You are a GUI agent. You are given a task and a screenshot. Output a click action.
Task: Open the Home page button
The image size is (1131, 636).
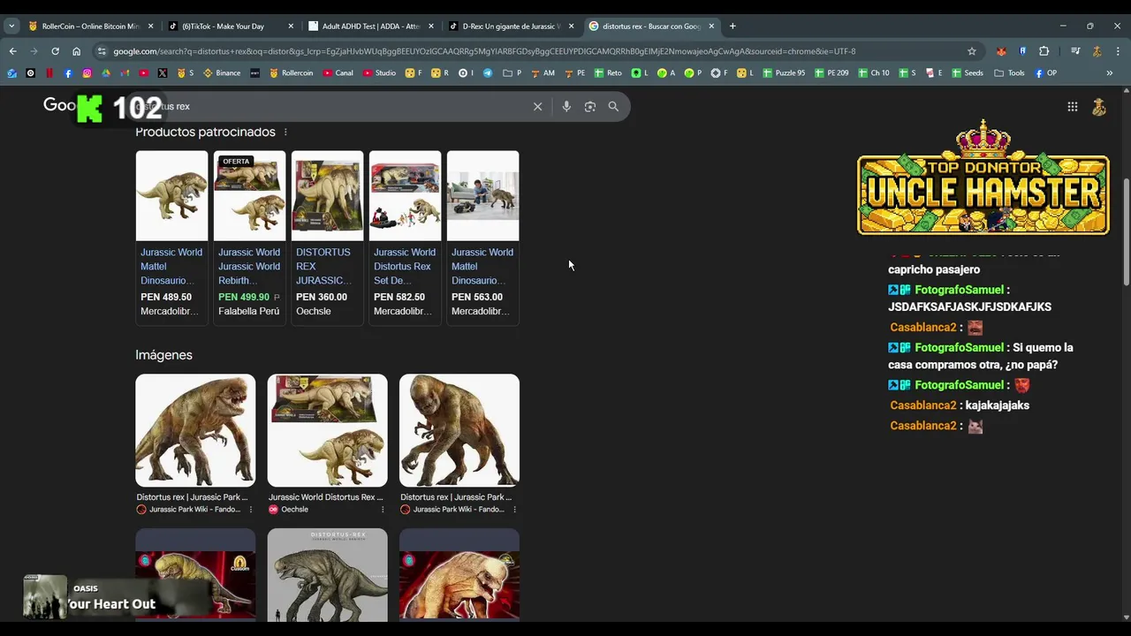76,51
